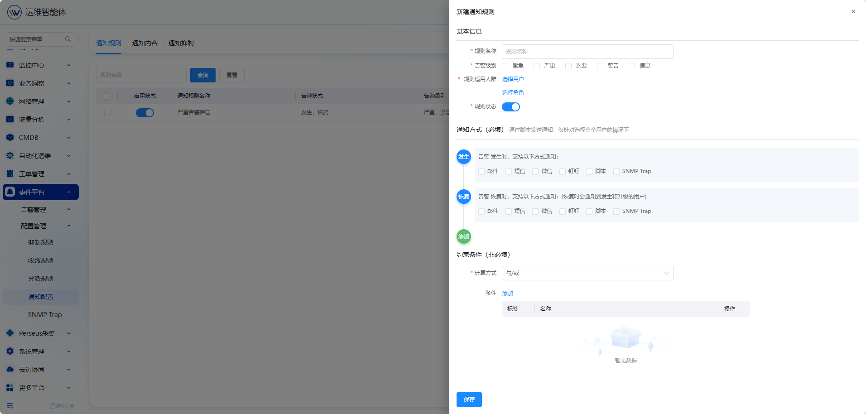The image size is (866, 414).
Task: Click the 规则名称 input in the drawer
Action: 587,52
